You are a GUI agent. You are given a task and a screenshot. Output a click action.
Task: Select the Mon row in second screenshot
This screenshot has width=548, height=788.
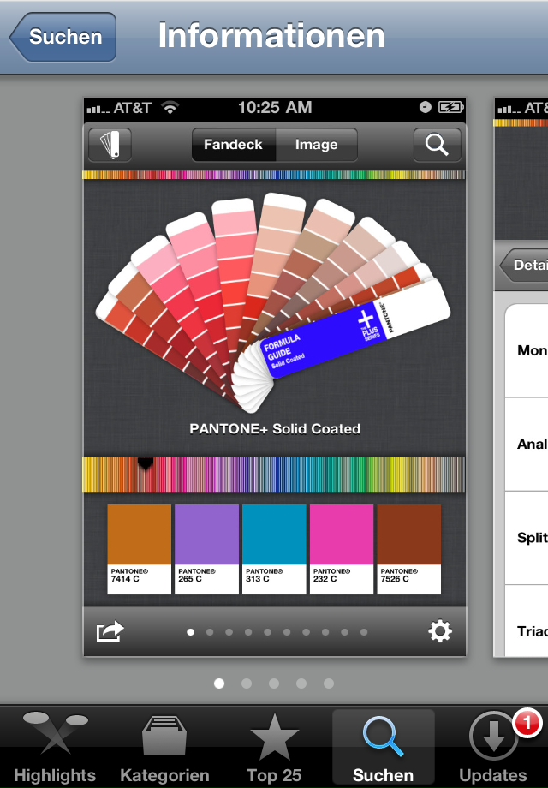[x=527, y=350]
